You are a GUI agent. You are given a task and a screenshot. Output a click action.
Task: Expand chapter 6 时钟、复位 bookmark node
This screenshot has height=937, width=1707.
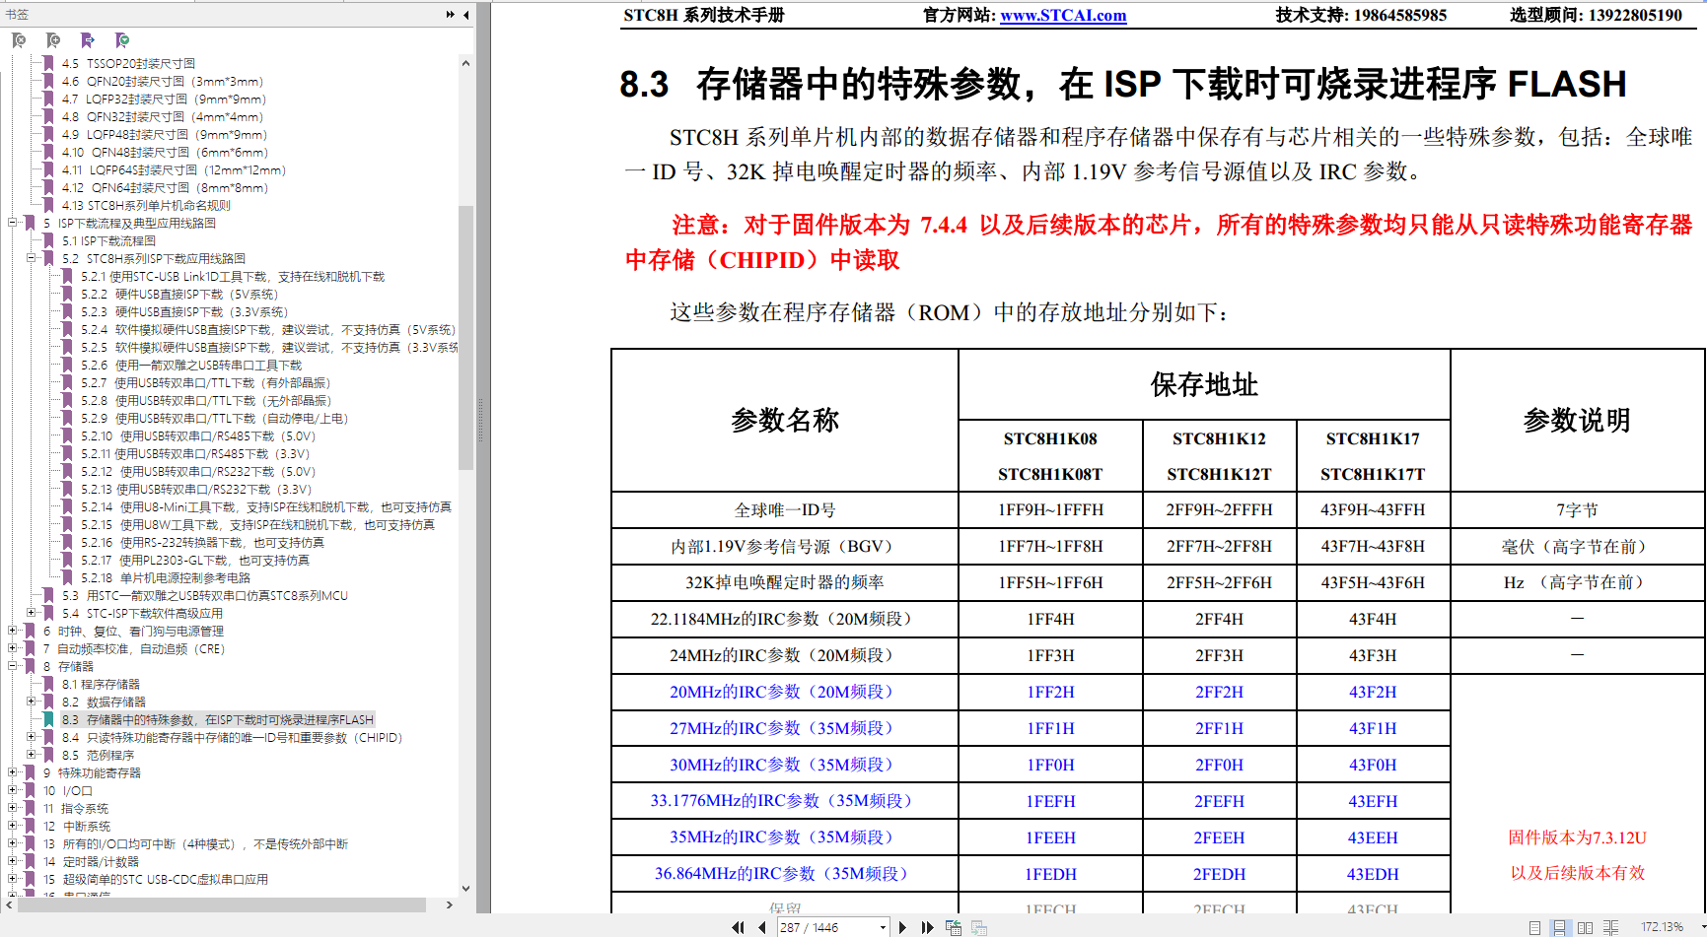click(x=13, y=631)
